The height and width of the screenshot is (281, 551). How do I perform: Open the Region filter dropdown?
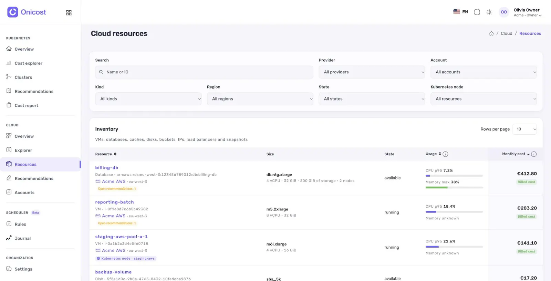click(260, 99)
